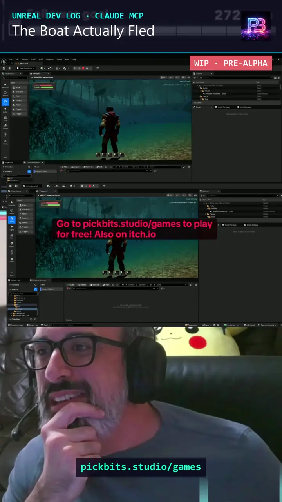Screen dimensions: 282x502
Task: Choose Pawn item in upper Place Actors list
Action: pyautogui.click(x=20, y=96)
